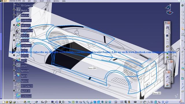Click the green box icon in floating toolbar
This screenshot has width=185, height=104.
click(x=167, y=54)
